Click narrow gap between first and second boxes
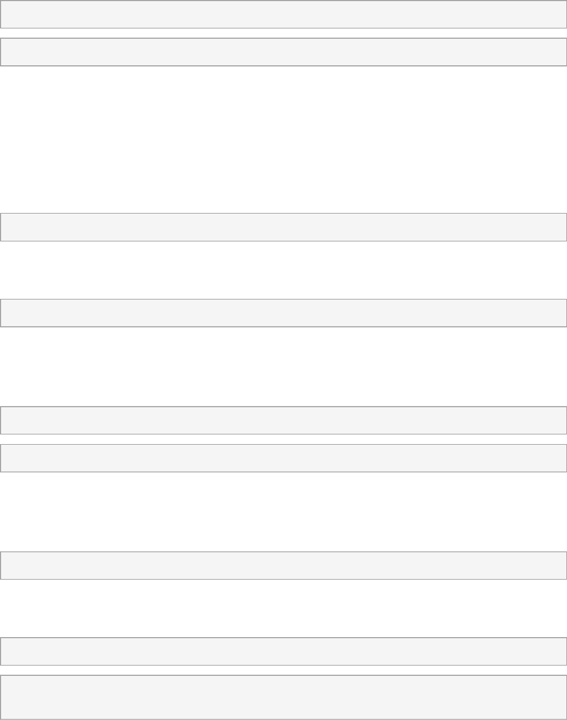The image size is (567, 720). (283, 33)
